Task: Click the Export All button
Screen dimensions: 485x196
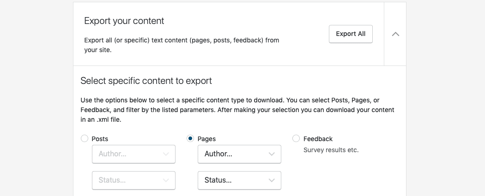Action: coord(351,34)
